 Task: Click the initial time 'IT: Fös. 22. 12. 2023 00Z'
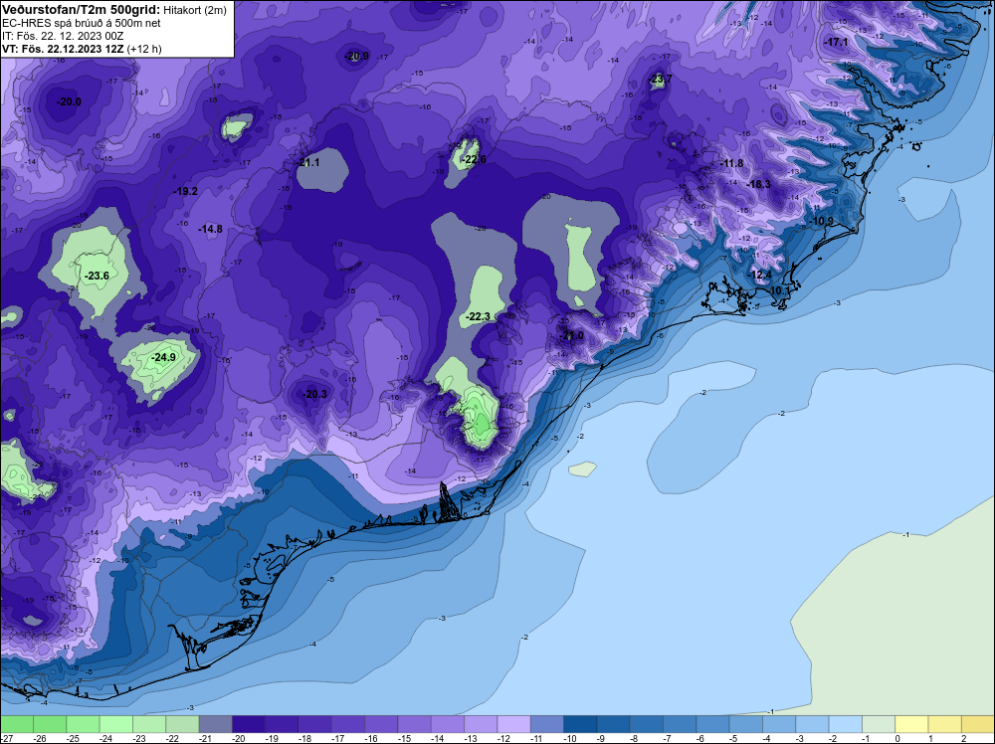[63, 36]
